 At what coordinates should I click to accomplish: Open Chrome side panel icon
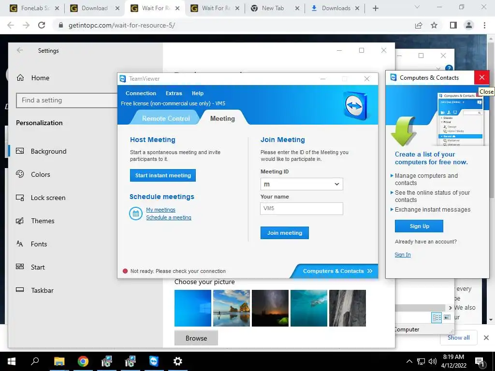coord(453,25)
